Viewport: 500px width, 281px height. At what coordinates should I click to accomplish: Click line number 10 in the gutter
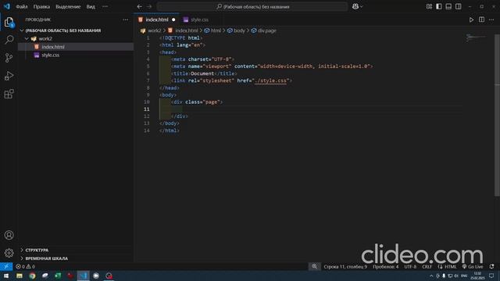[x=146, y=102]
